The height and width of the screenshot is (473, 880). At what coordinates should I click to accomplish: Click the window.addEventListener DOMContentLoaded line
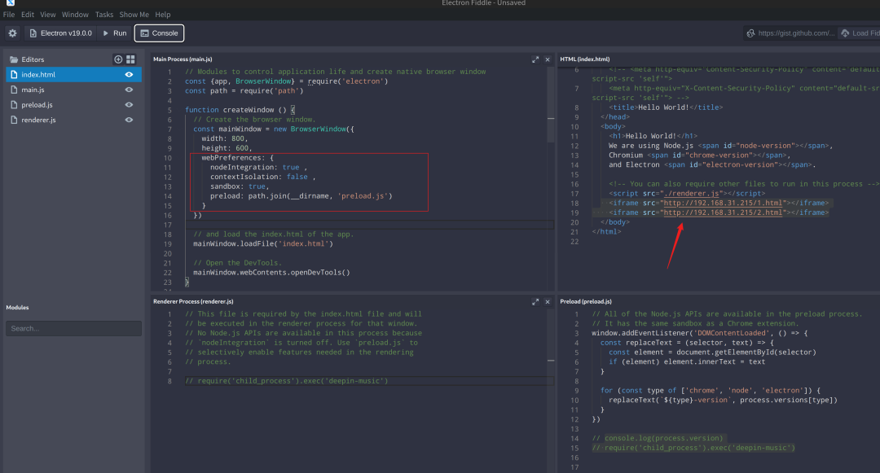(x=700, y=333)
